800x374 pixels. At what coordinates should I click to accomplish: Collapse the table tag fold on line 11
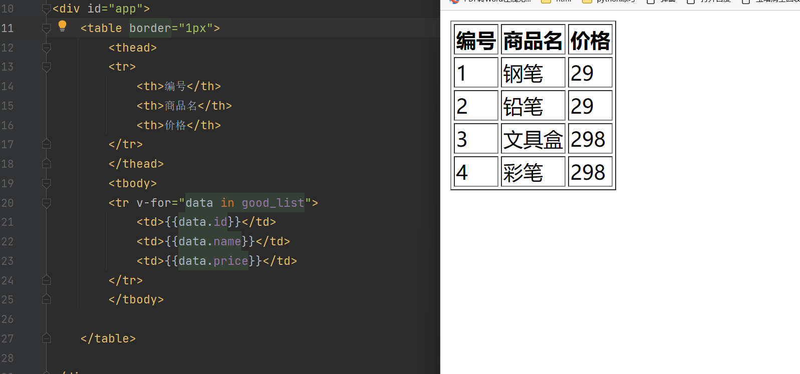point(47,28)
